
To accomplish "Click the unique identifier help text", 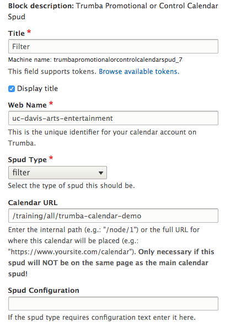I will [102, 138].
